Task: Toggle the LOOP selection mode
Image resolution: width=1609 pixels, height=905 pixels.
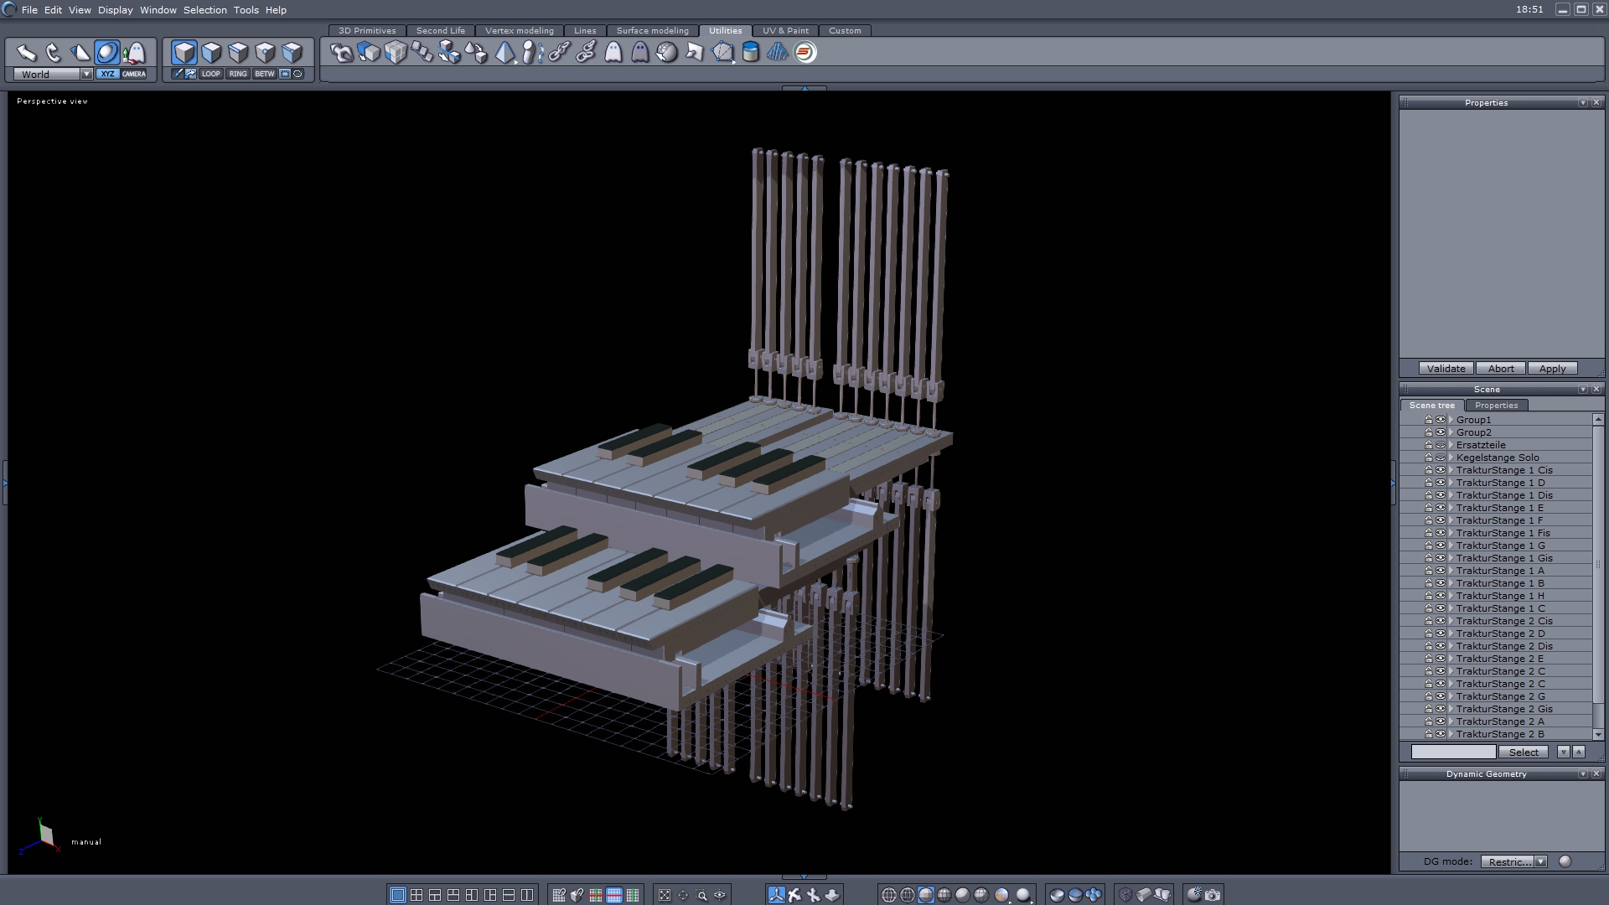Action: (210, 74)
